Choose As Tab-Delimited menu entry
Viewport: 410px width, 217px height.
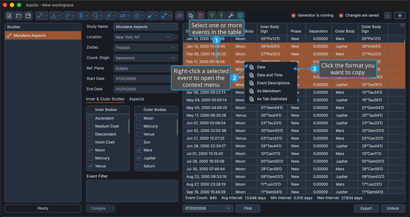271,99
